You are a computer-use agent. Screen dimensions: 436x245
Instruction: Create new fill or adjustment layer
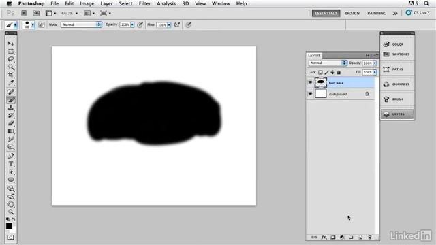click(x=342, y=238)
